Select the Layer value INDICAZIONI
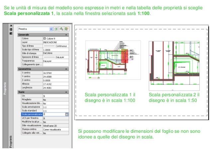 point(56,42)
